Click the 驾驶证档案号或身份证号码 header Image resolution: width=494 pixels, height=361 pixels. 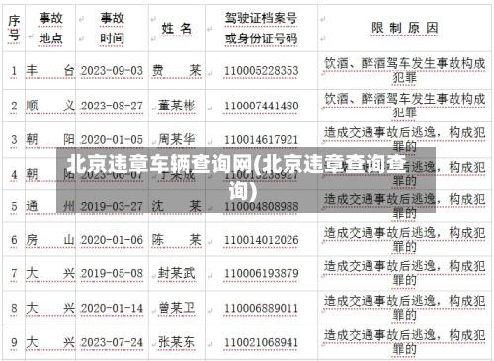pos(261,28)
